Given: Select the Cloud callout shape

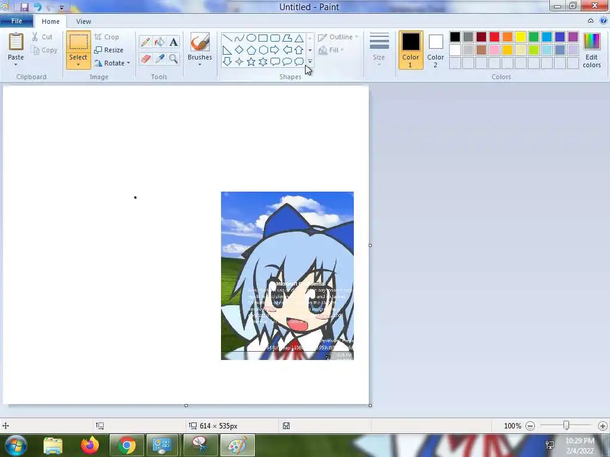Looking at the screenshot, I should (299, 61).
